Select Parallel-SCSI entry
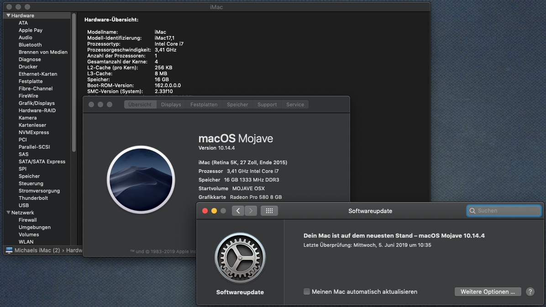546x307 pixels. pos(34,147)
